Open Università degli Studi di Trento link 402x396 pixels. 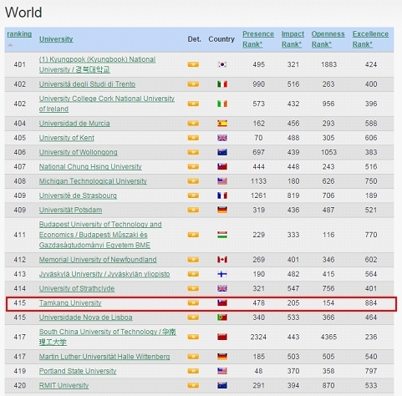point(87,84)
